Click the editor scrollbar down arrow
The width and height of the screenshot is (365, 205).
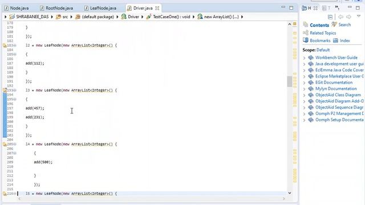[290, 193]
